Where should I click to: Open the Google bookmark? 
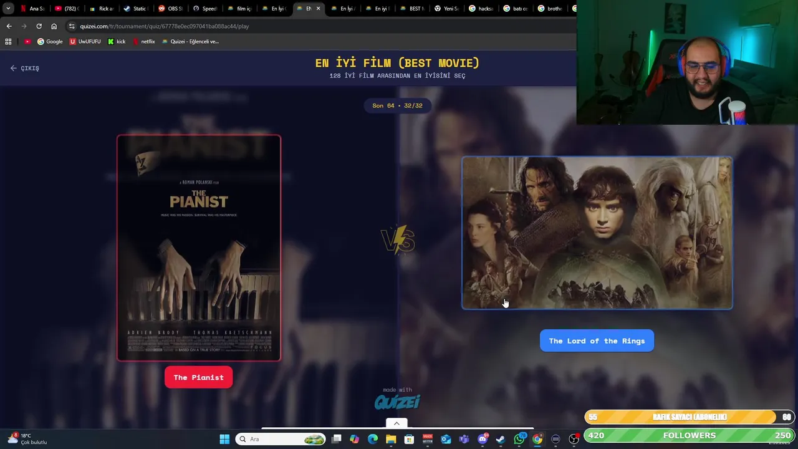[x=50, y=42]
